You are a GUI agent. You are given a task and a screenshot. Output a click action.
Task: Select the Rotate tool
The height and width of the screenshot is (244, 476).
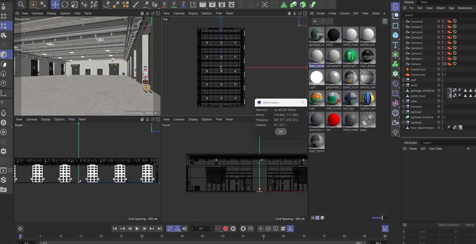click(65, 5)
